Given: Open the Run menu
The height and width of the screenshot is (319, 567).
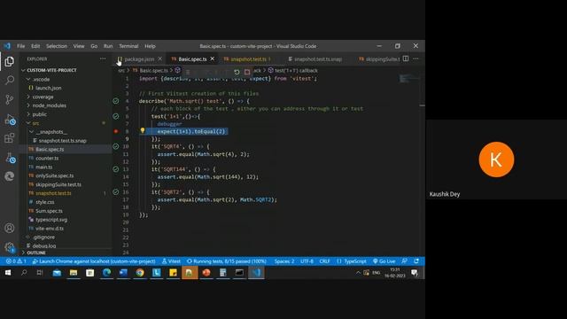Looking at the screenshot, I should 108,46.
